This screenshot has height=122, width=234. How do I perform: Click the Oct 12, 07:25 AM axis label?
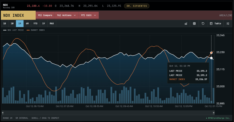click(64, 106)
